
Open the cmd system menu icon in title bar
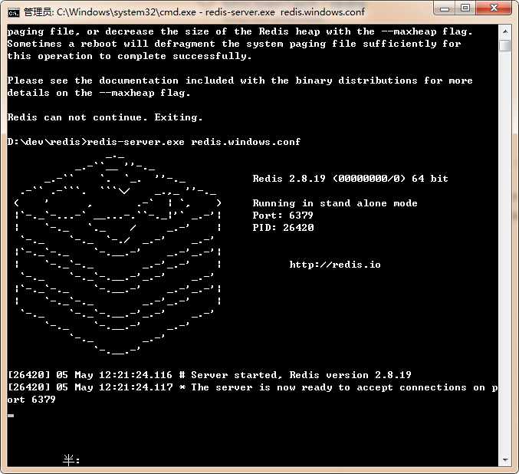pyautogui.click(x=14, y=12)
